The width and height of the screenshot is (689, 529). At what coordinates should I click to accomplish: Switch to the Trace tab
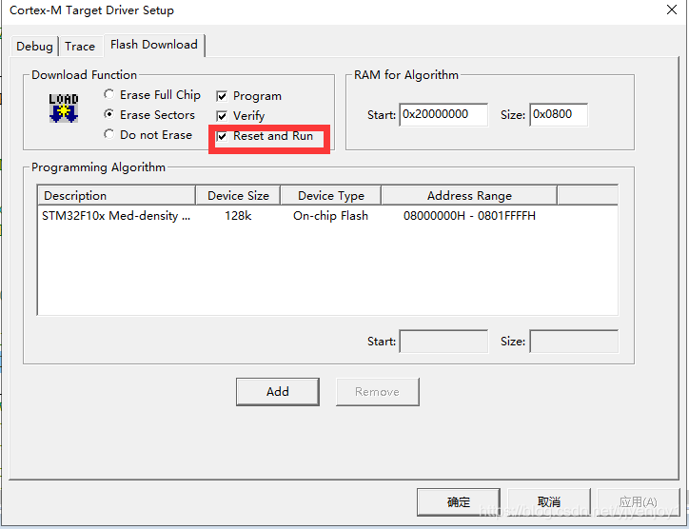[80, 46]
